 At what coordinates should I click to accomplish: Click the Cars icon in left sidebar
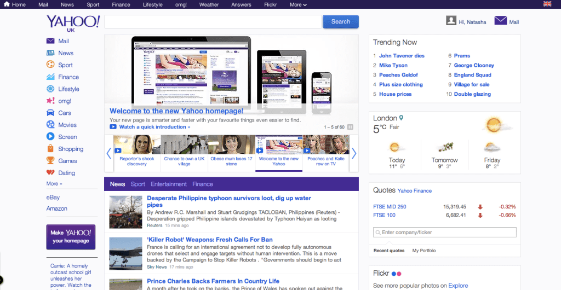pyautogui.click(x=50, y=113)
